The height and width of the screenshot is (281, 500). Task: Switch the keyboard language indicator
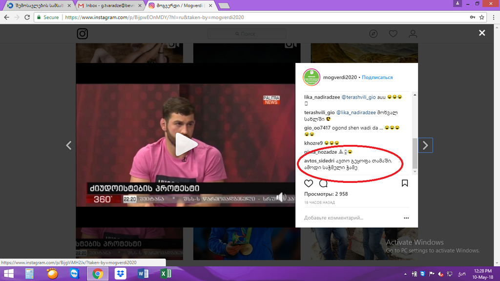click(462, 274)
